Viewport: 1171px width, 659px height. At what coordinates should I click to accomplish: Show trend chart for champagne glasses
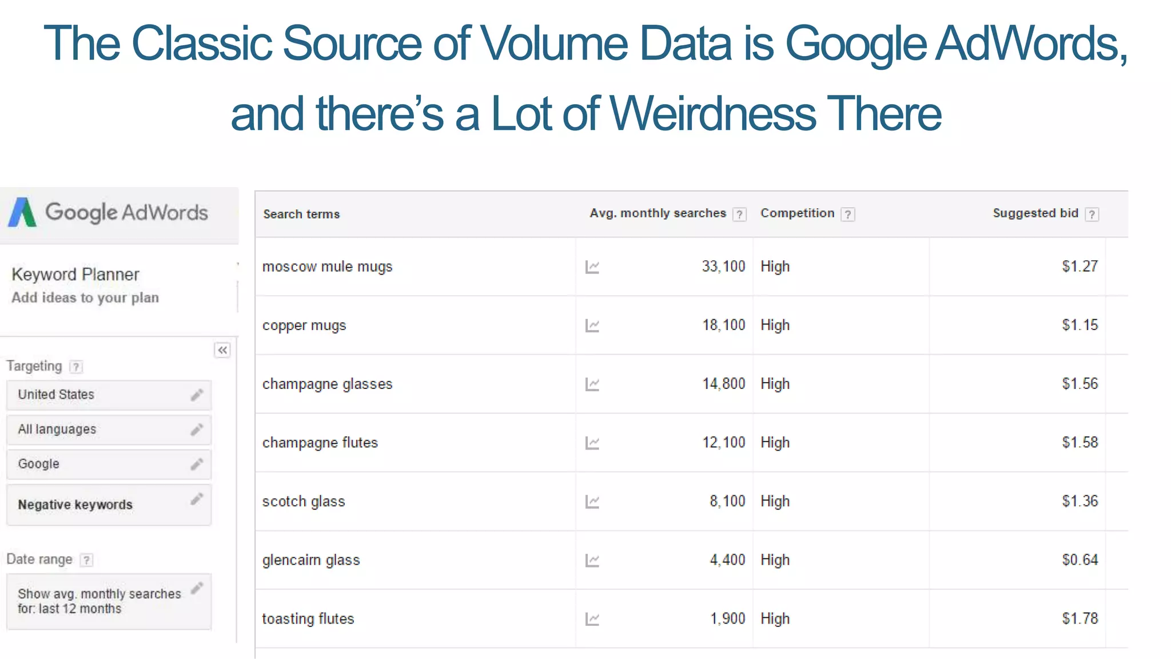pyautogui.click(x=592, y=384)
